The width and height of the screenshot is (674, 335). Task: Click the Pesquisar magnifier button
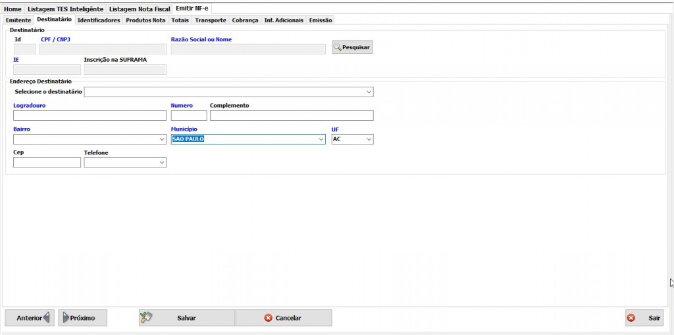[x=352, y=47]
